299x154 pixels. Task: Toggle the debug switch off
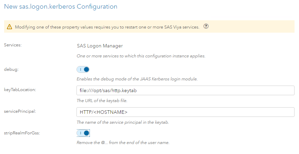pos(83,69)
